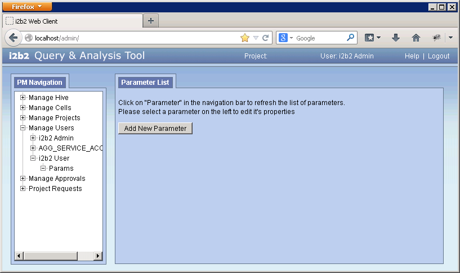Open the orange Firefox menu button
Screen dimensions: 460x273
tap(28, 7)
